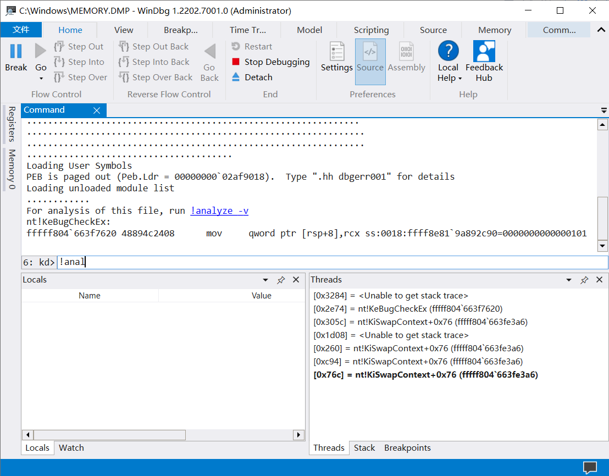Open the Breakpoints ribbon tab
This screenshot has height=476, width=609.
pos(181,30)
